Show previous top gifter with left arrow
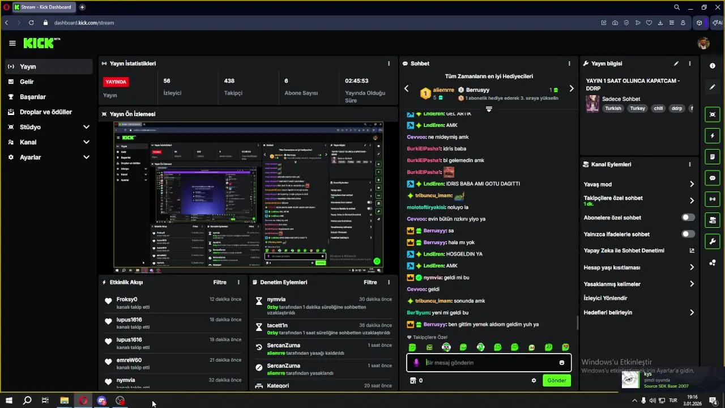The height and width of the screenshot is (408, 725). pyautogui.click(x=406, y=89)
